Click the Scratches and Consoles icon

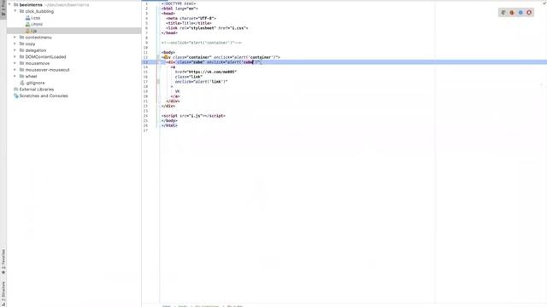(x=15, y=96)
